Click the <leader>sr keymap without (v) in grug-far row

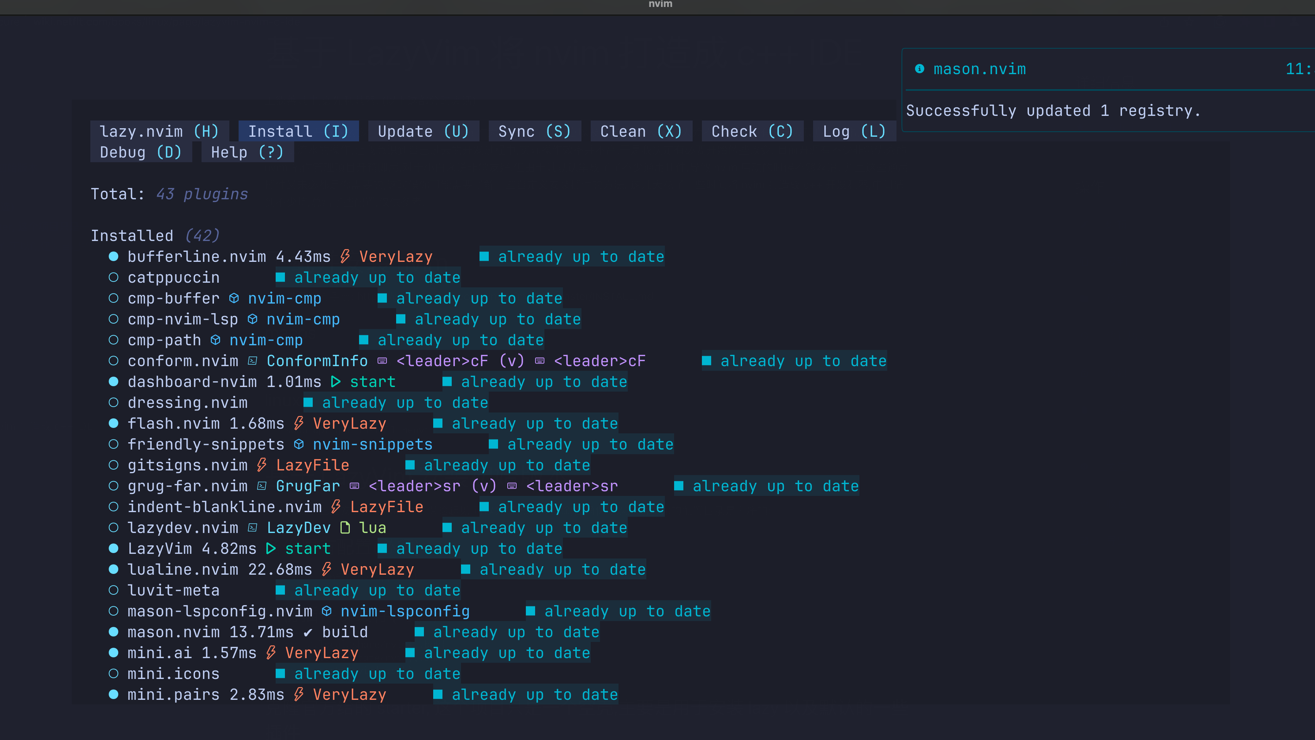(572, 486)
